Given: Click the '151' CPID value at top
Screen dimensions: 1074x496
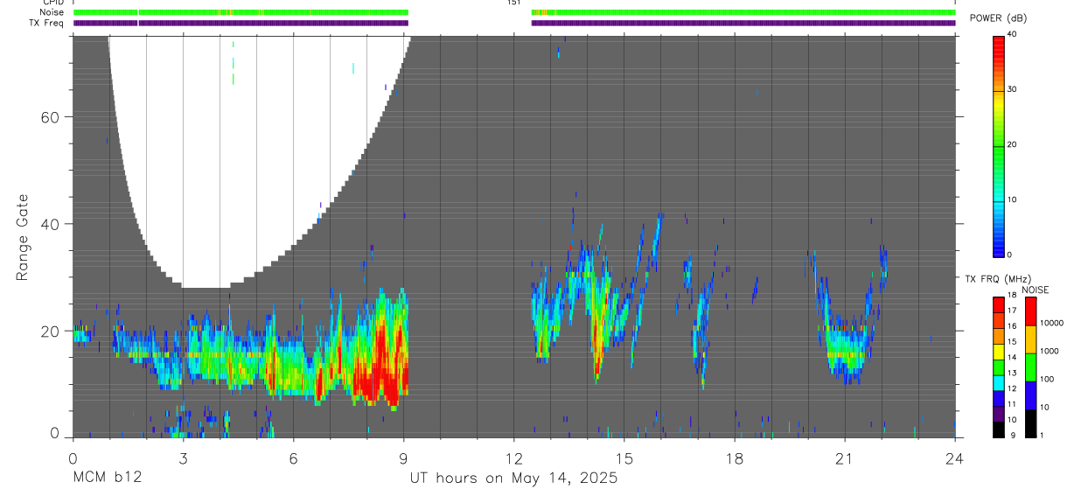Looking at the screenshot, I should pos(513,3).
